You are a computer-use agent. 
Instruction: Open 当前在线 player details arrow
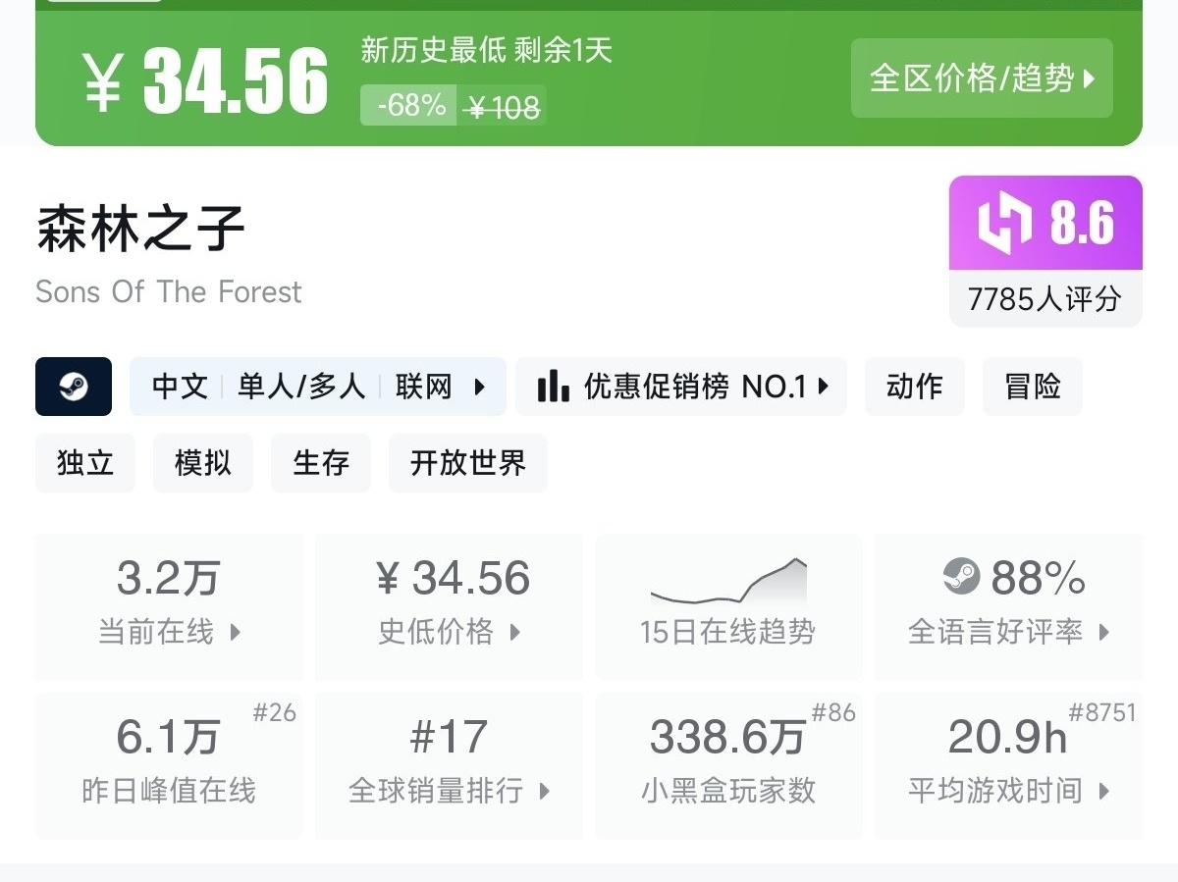click(x=236, y=633)
